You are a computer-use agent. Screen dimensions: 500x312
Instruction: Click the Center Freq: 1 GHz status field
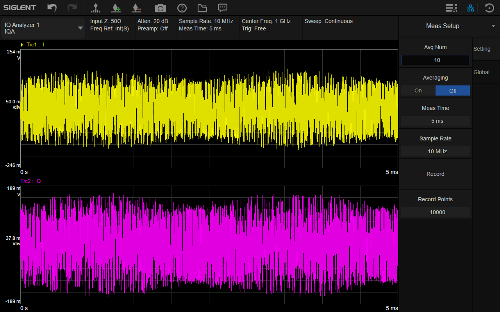click(x=266, y=21)
